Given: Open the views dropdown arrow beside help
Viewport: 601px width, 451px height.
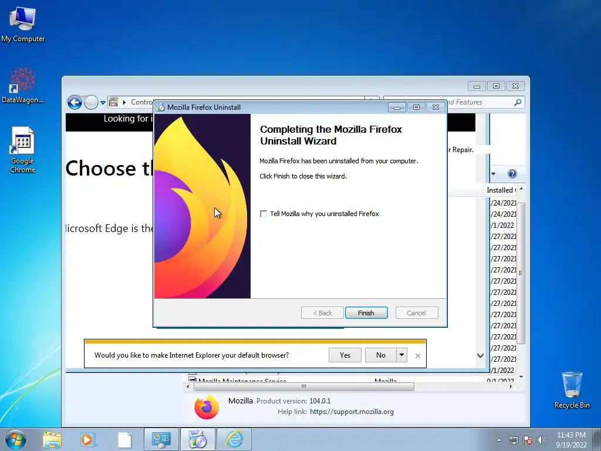Looking at the screenshot, I should (493, 174).
